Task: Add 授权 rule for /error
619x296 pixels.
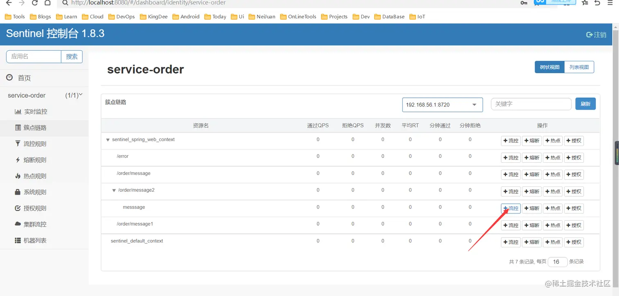Action: coord(574,158)
